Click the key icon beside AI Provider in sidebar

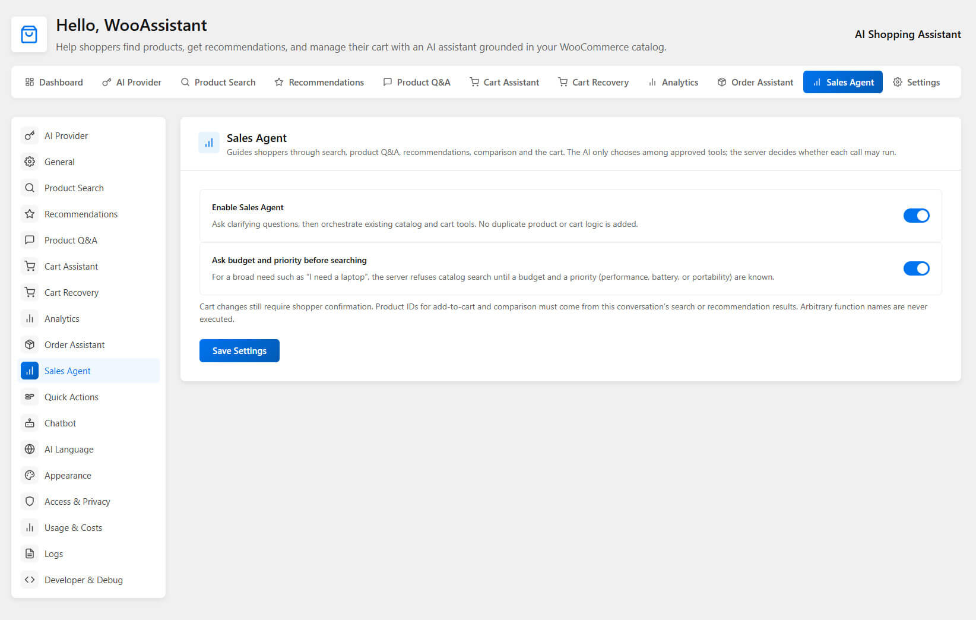(30, 136)
